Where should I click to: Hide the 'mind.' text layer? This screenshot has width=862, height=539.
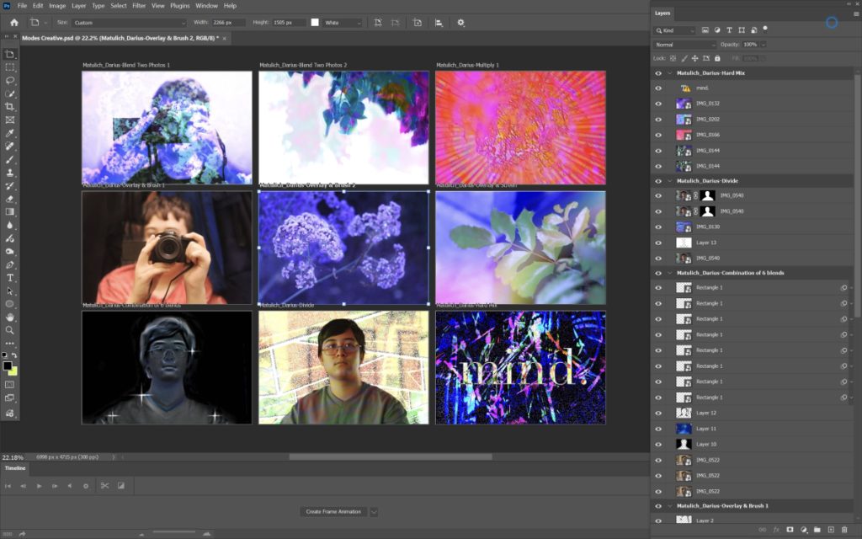coord(658,88)
